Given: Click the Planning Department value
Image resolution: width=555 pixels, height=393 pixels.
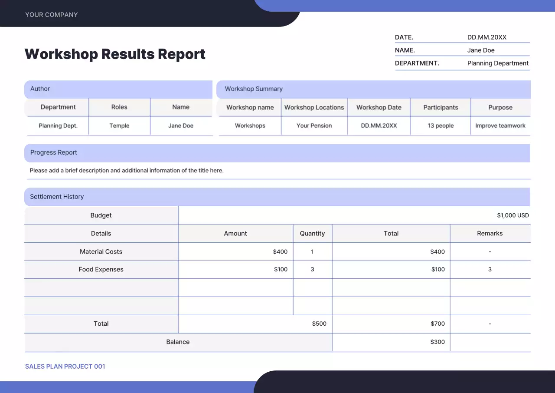Looking at the screenshot, I should click(x=498, y=63).
